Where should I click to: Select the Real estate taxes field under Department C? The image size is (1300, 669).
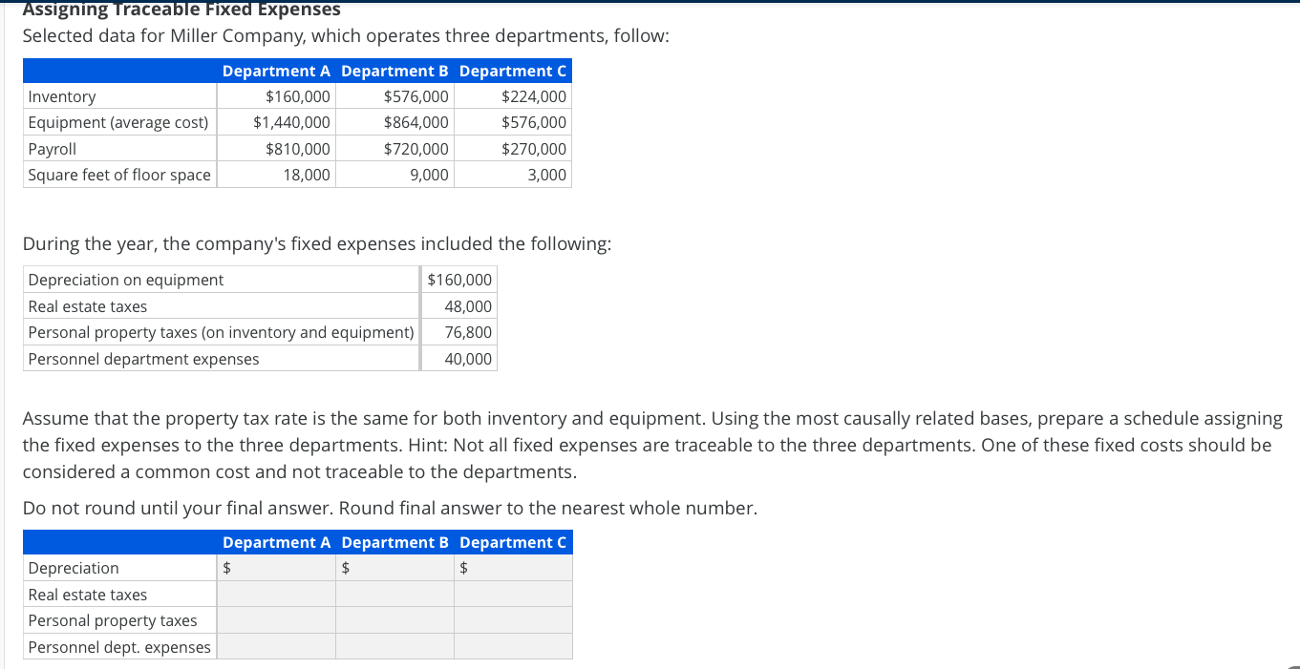pyautogui.click(x=512, y=594)
